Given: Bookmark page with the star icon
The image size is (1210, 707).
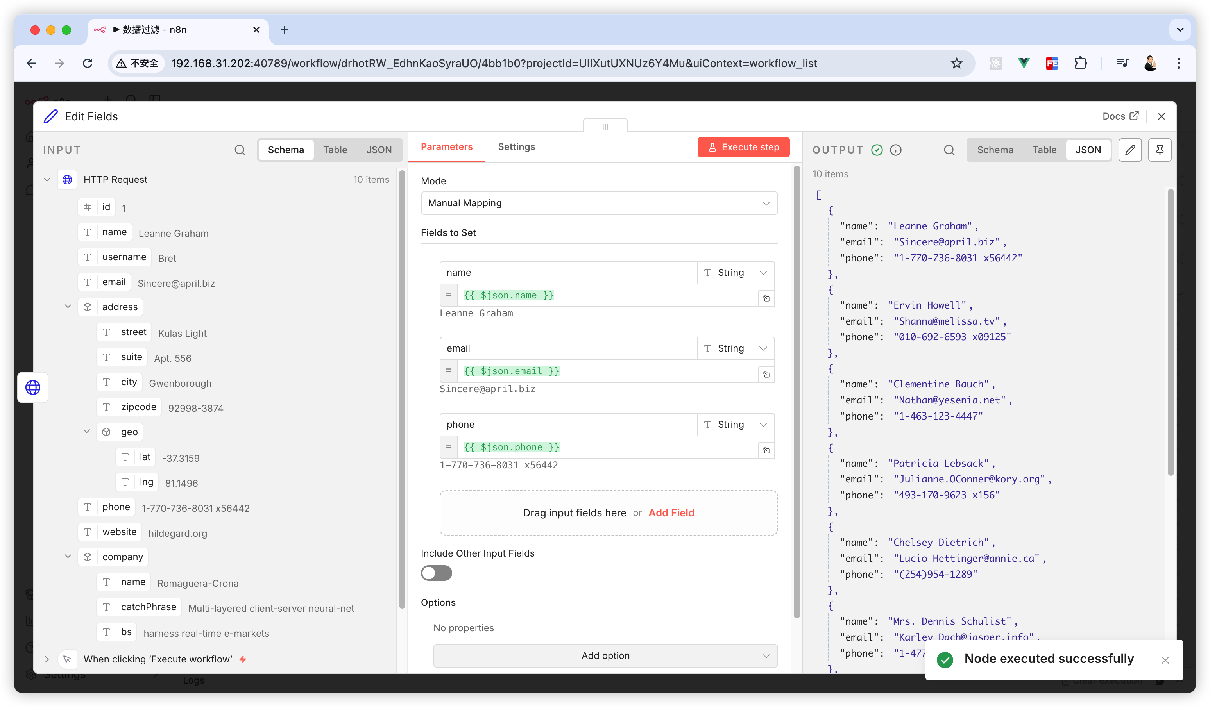Looking at the screenshot, I should [x=956, y=63].
